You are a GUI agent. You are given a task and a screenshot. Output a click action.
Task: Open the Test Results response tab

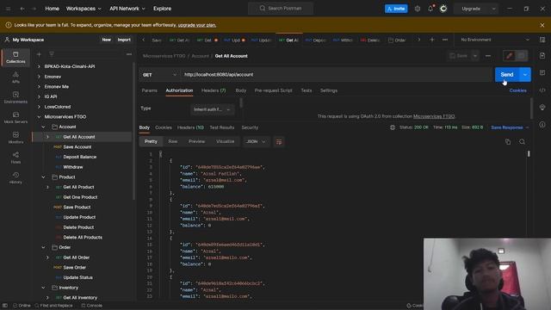coord(222,127)
